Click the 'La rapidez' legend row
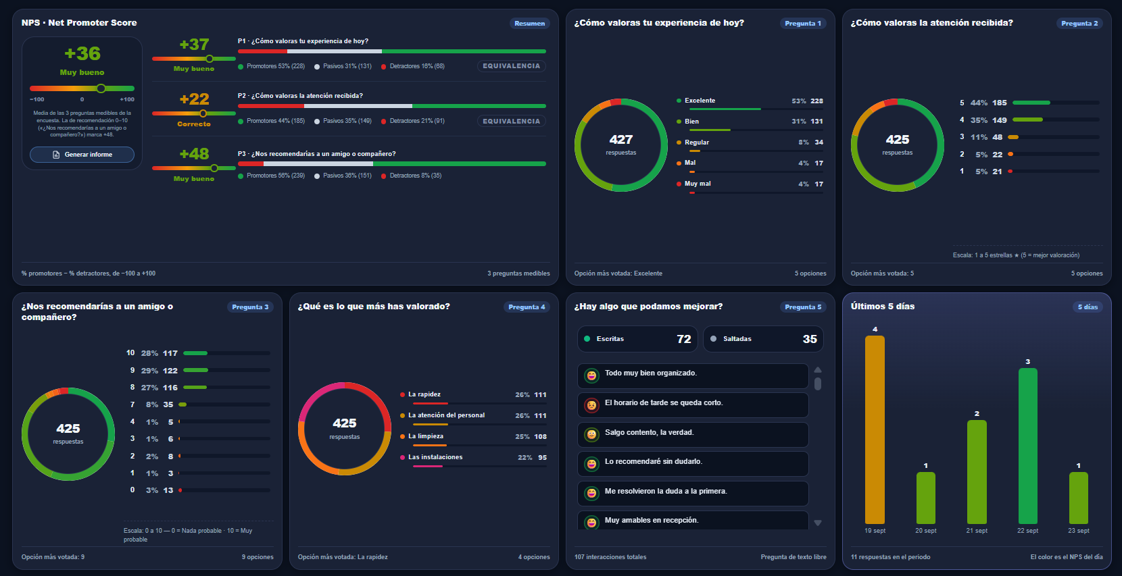The height and width of the screenshot is (576, 1122). 473,397
